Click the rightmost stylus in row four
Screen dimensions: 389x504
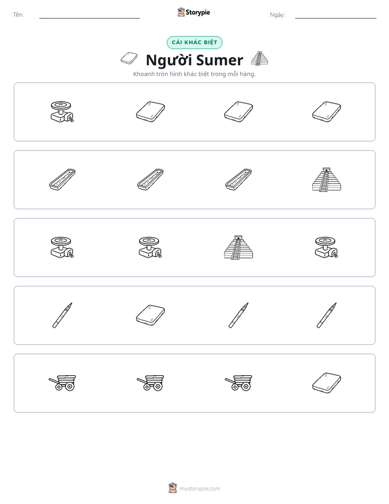[x=326, y=315]
